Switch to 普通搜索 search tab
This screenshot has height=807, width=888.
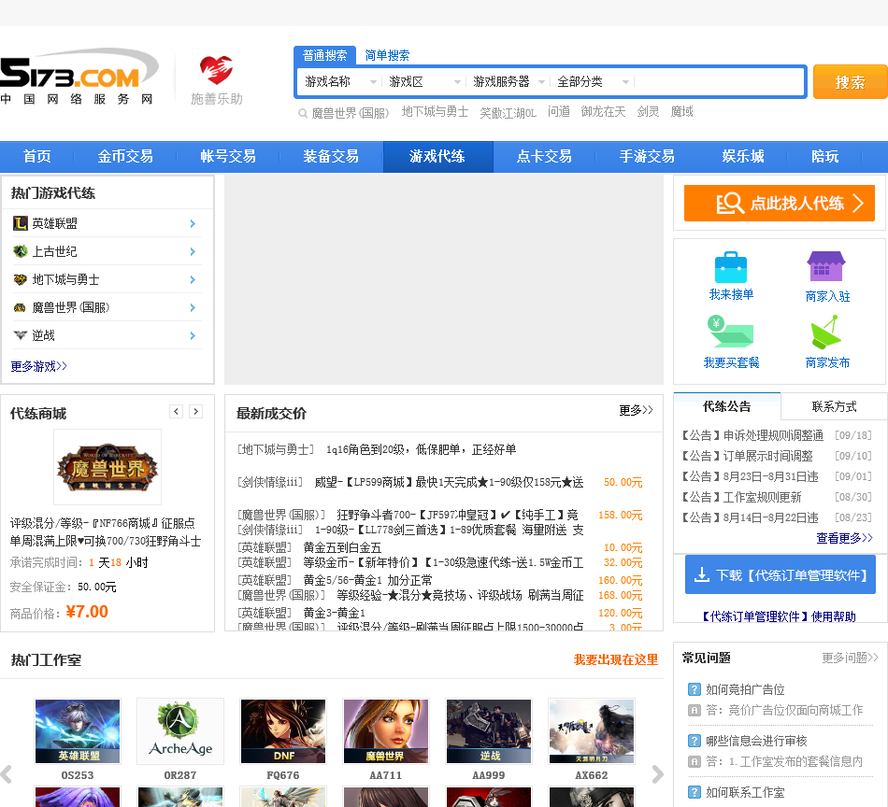(324, 55)
